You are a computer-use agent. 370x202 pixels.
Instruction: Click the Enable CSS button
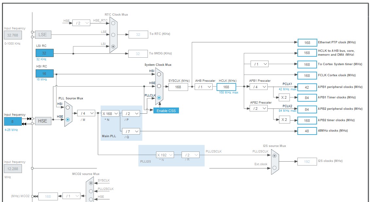point(166,111)
